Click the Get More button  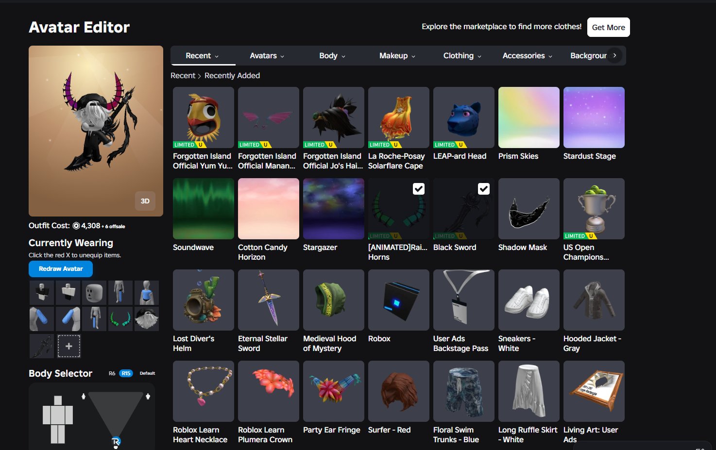[x=609, y=27]
